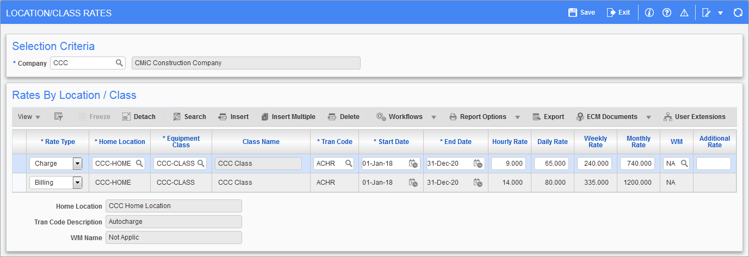Viewport: 749px width, 257px height.
Task: Sort by the Monthly Rate column header
Action: [x=638, y=142]
